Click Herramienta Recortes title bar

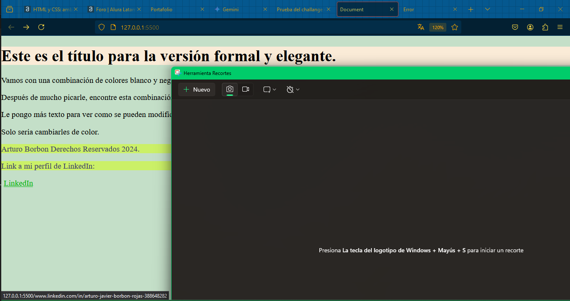pos(371,73)
